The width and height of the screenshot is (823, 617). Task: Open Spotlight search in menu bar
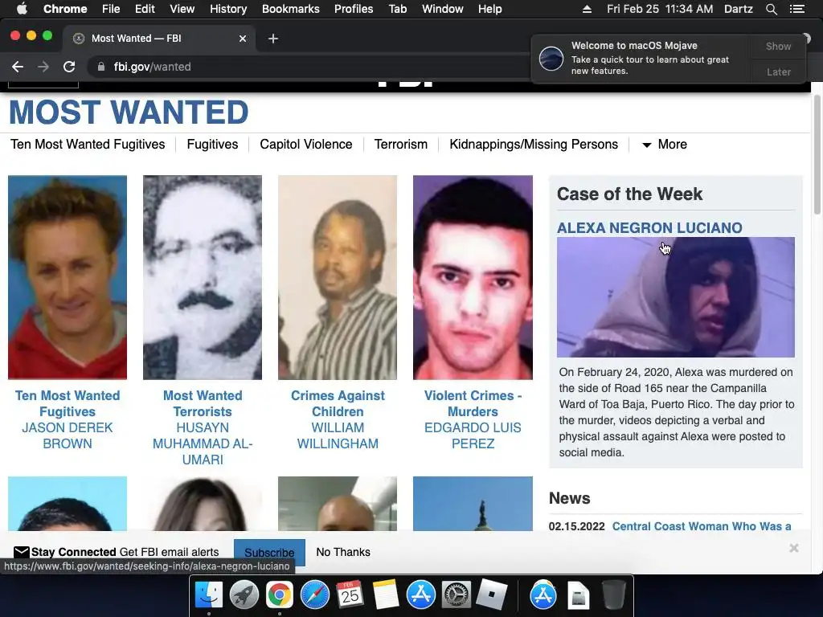[771, 9]
